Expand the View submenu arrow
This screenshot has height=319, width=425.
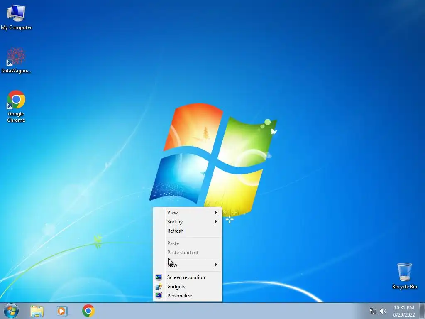pos(216,212)
